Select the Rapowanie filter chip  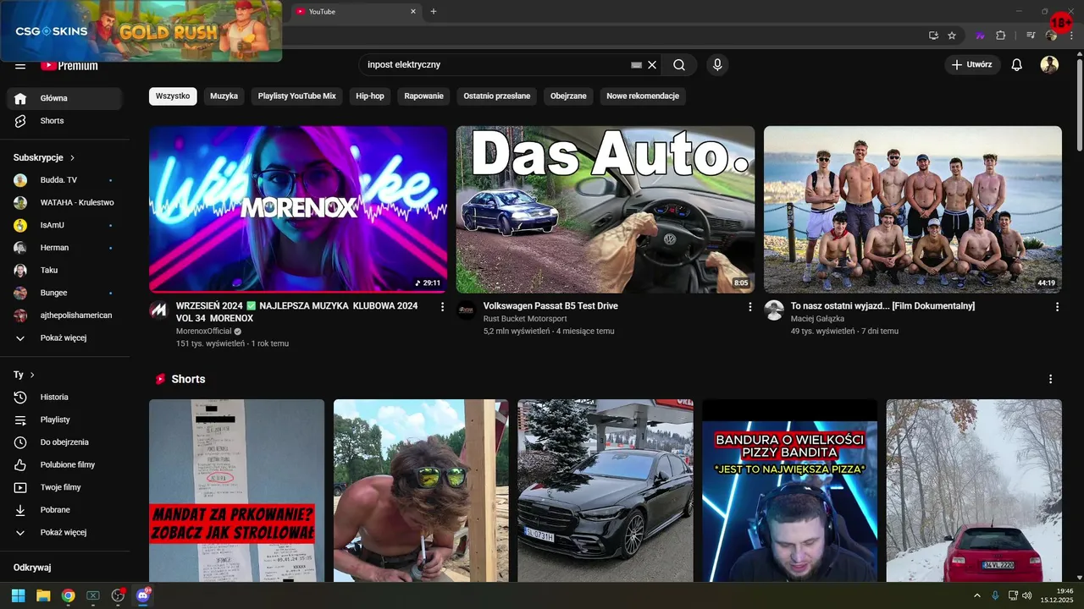[x=423, y=96]
